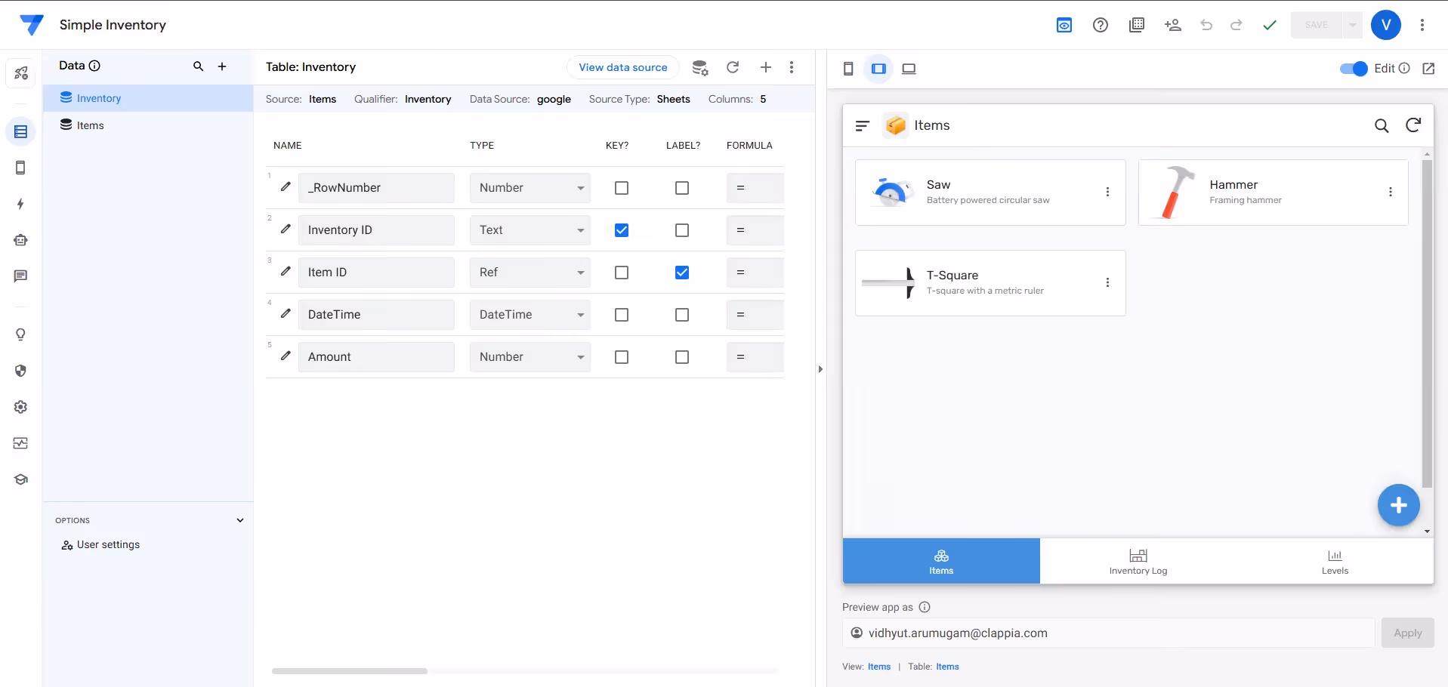Click the refresh icon in the Items preview header
The image size is (1448, 687).
coord(1414,125)
